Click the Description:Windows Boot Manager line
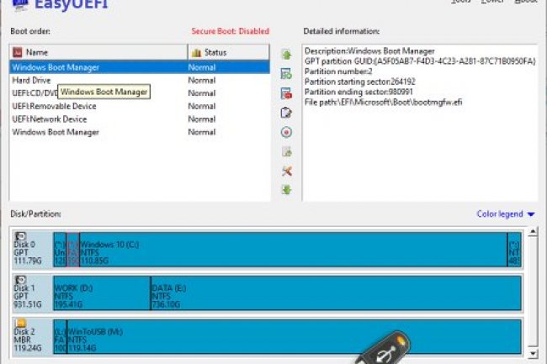The width and height of the screenshot is (547, 364). pos(369,51)
